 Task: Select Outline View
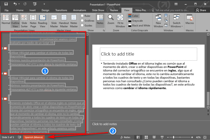pyautogui.click(x=15, y=21)
